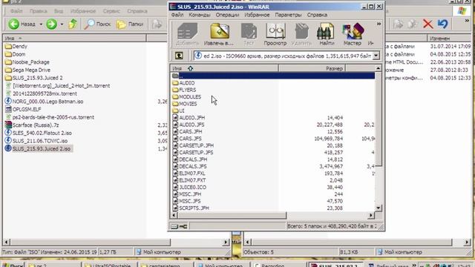This screenshot has width=475, height=267.
Task: Click the WinRAR vertical scrollbar up arrow
Action: pos(378,68)
